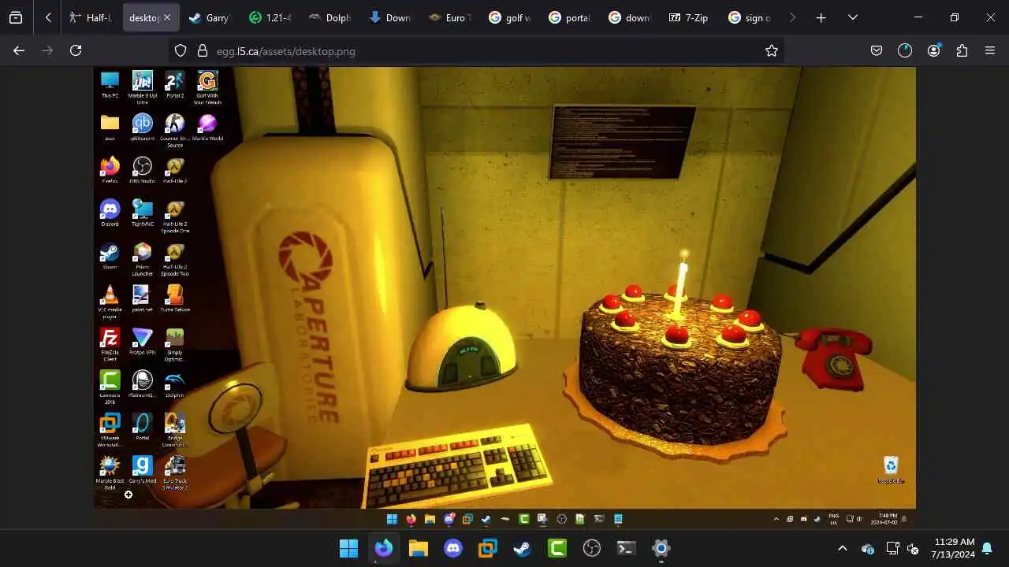
Task: Click the Firefox icon on the taskbar
Action: tap(384, 548)
